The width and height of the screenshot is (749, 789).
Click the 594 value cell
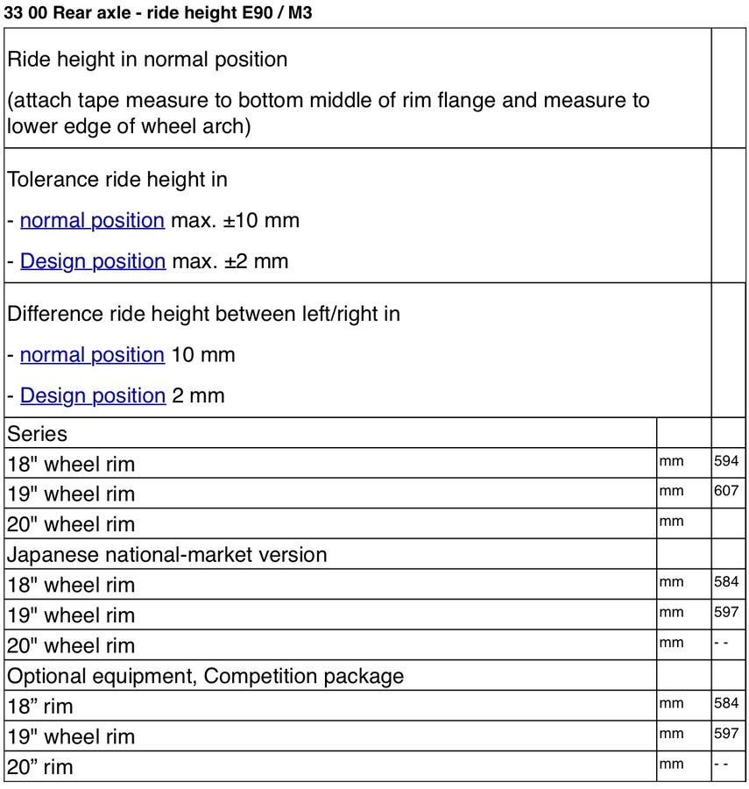coord(726,461)
